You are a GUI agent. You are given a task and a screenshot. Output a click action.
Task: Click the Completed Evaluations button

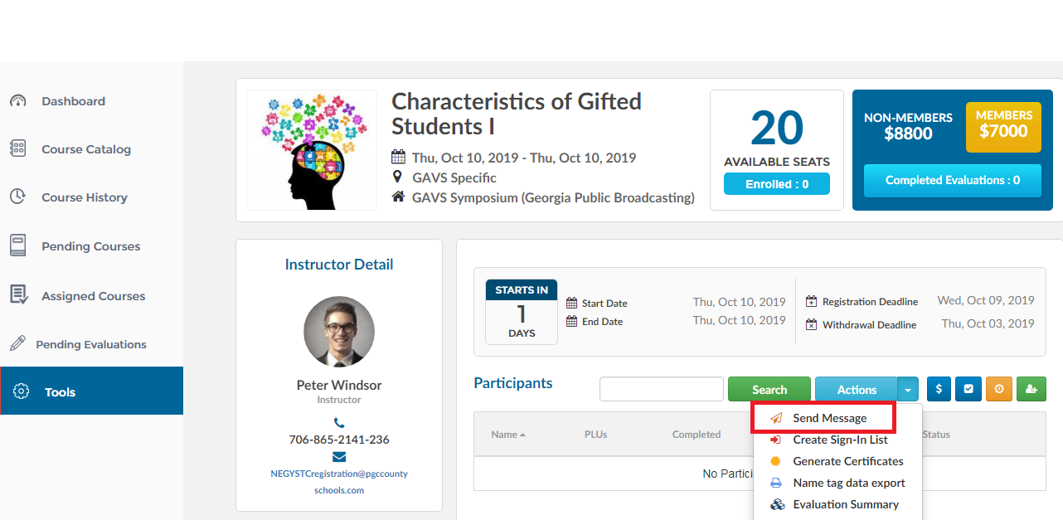click(x=952, y=180)
